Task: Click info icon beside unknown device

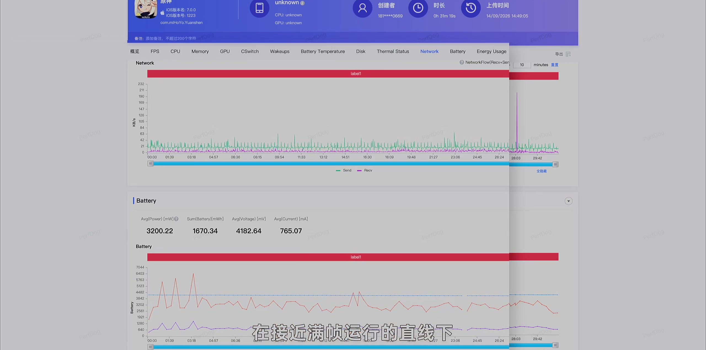Action: [x=302, y=3]
